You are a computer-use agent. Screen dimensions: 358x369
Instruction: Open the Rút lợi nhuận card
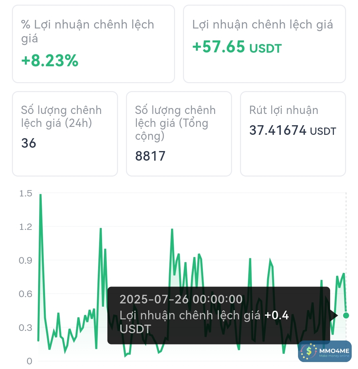tap(293, 133)
